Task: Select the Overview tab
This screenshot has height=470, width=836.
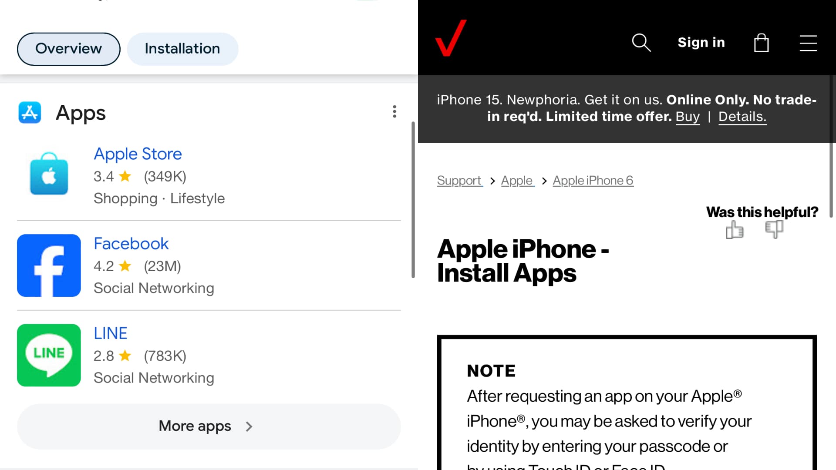Action: pos(68,49)
